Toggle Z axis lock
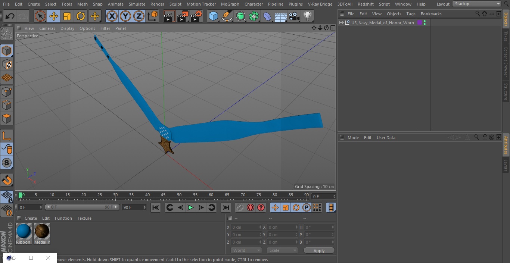 click(139, 16)
